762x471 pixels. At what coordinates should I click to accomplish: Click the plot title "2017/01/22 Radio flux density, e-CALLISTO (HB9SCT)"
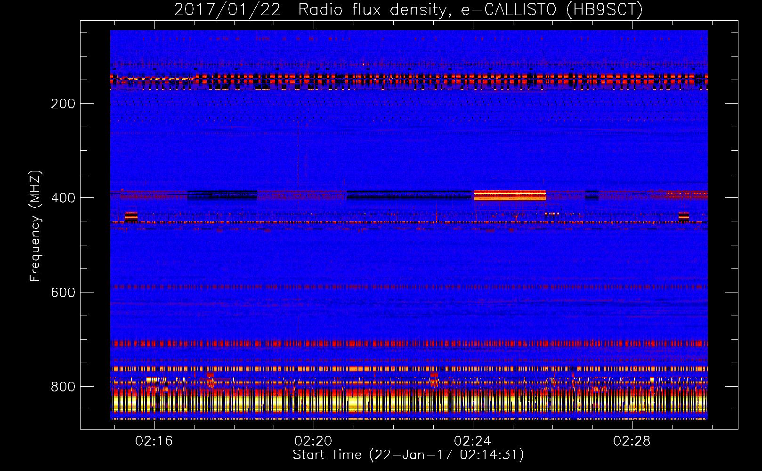408,9
